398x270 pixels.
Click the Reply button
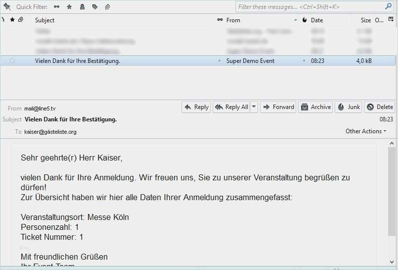[196, 107]
